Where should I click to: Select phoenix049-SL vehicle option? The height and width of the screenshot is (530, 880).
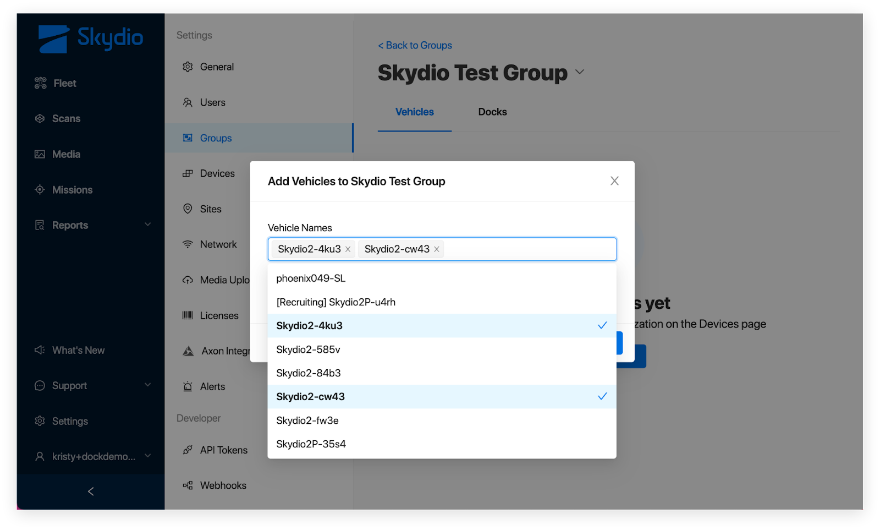click(442, 278)
